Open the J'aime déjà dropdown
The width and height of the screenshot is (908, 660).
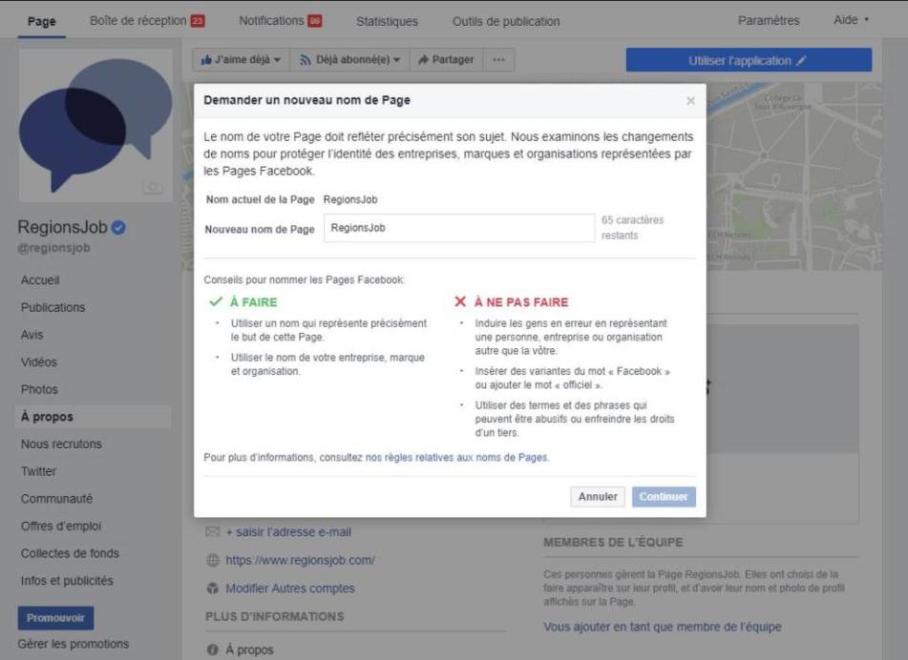point(241,60)
